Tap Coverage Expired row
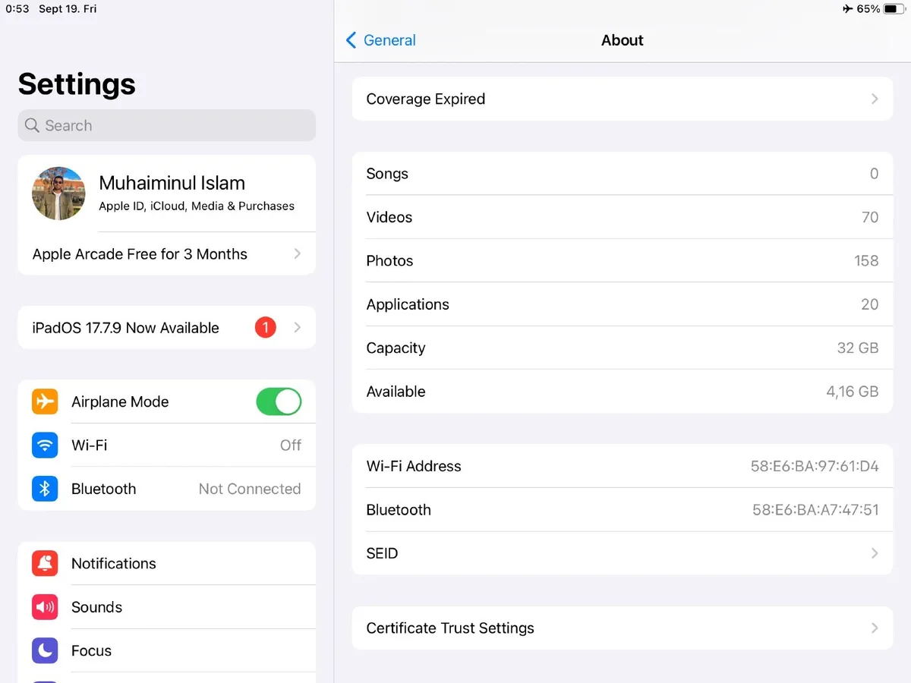Viewport: 911px width, 683px height. click(x=623, y=99)
